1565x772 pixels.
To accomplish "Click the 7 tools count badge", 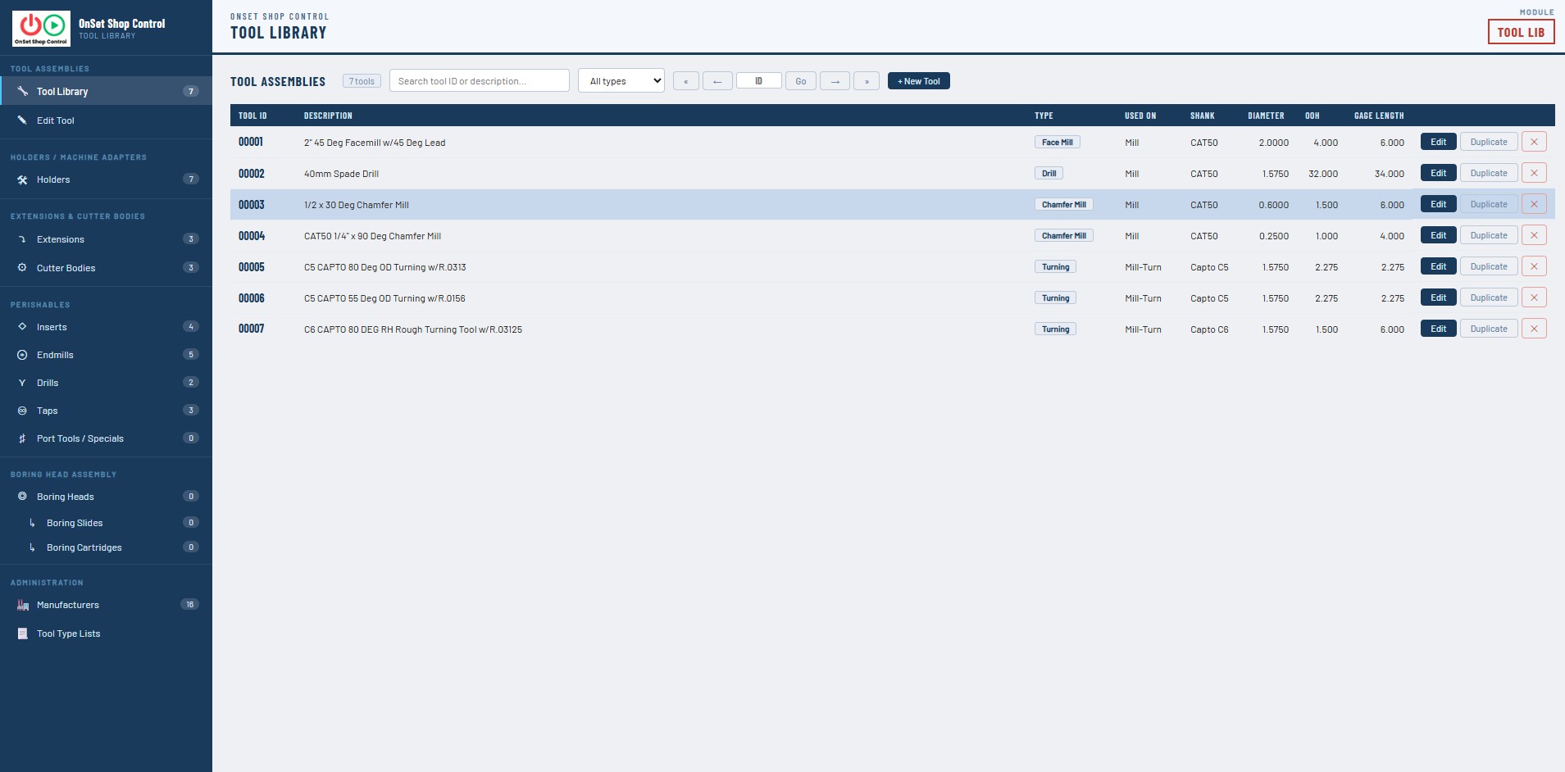I will (362, 81).
